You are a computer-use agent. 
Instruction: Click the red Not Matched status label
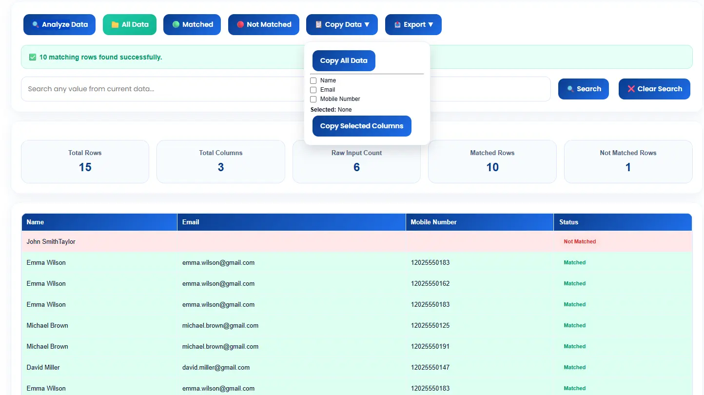(580, 241)
